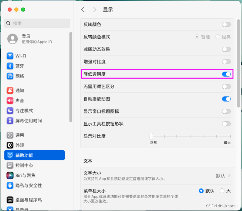Viewport: 242px width, 211px height.
Task: Click the 显示 page title
Action: coord(108,9)
